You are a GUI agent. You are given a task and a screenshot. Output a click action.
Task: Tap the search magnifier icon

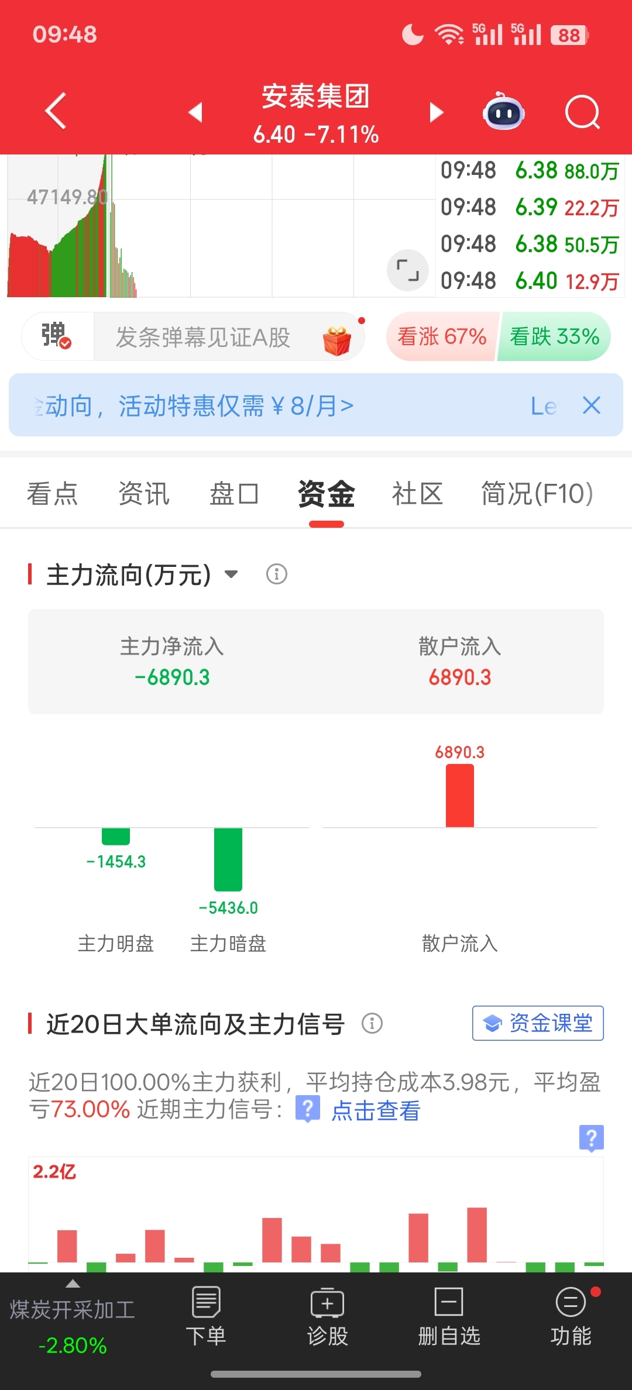pyautogui.click(x=582, y=111)
